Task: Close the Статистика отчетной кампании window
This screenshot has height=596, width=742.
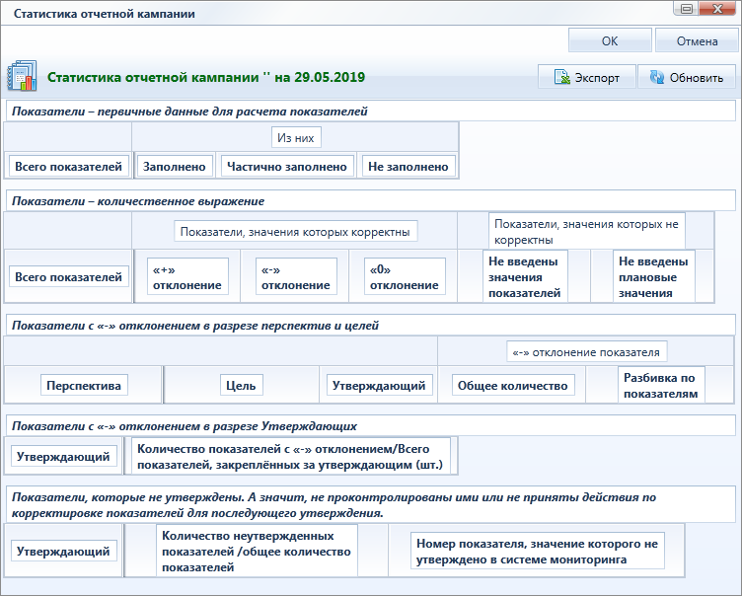Action: point(718,9)
